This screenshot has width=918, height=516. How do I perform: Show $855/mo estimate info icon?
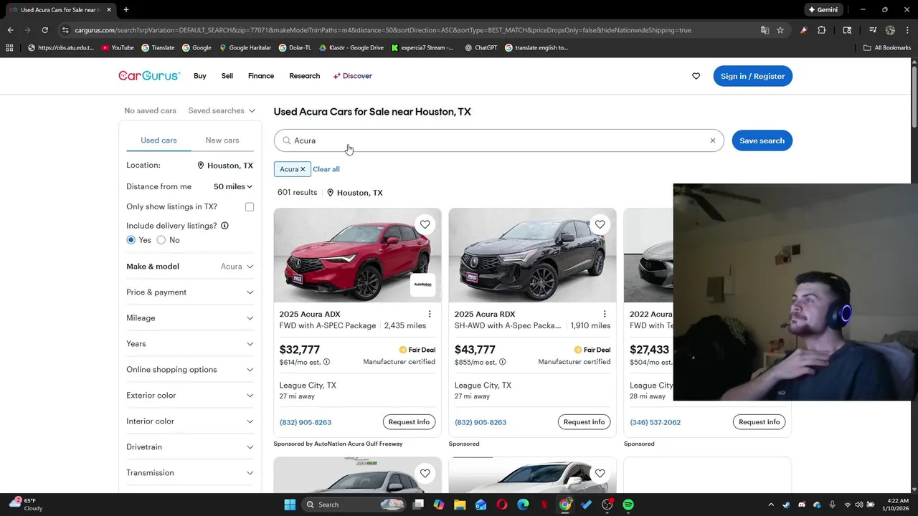(x=502, y=362)
